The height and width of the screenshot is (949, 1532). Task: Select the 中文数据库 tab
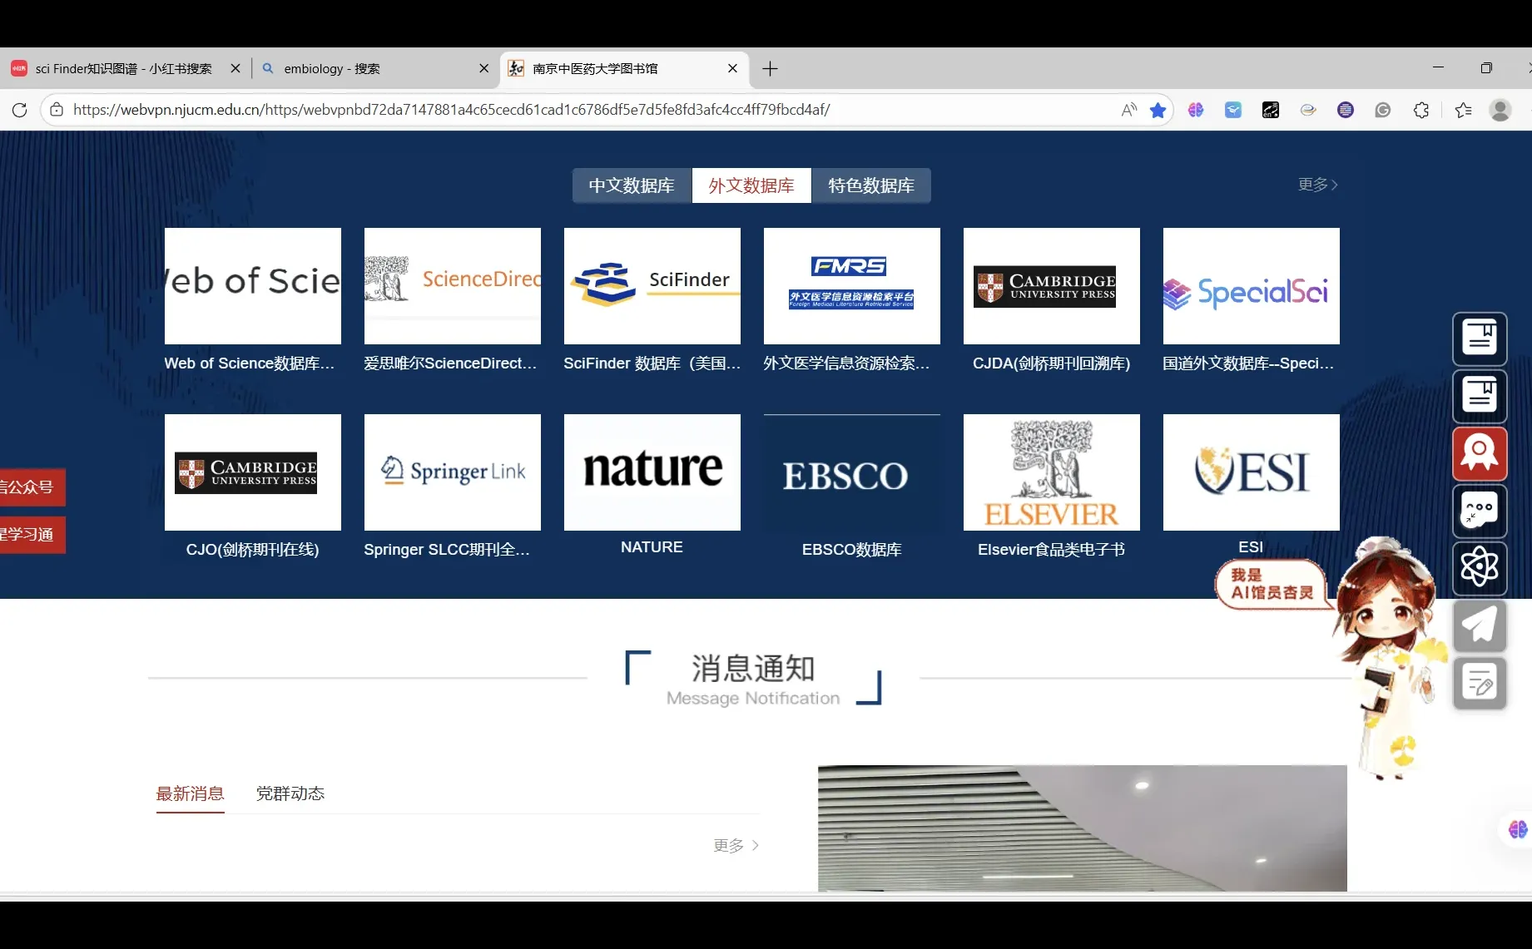click(x=632, y=185)
